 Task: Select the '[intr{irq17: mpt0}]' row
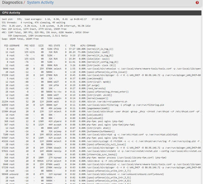click(58, 82)
